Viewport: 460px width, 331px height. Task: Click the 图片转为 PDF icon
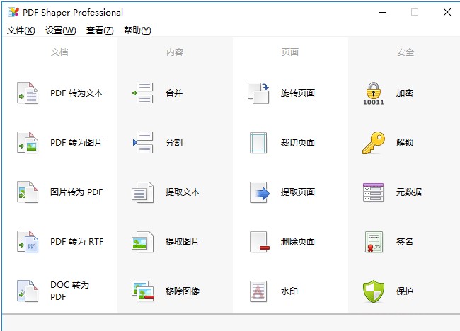pos(28,192)
